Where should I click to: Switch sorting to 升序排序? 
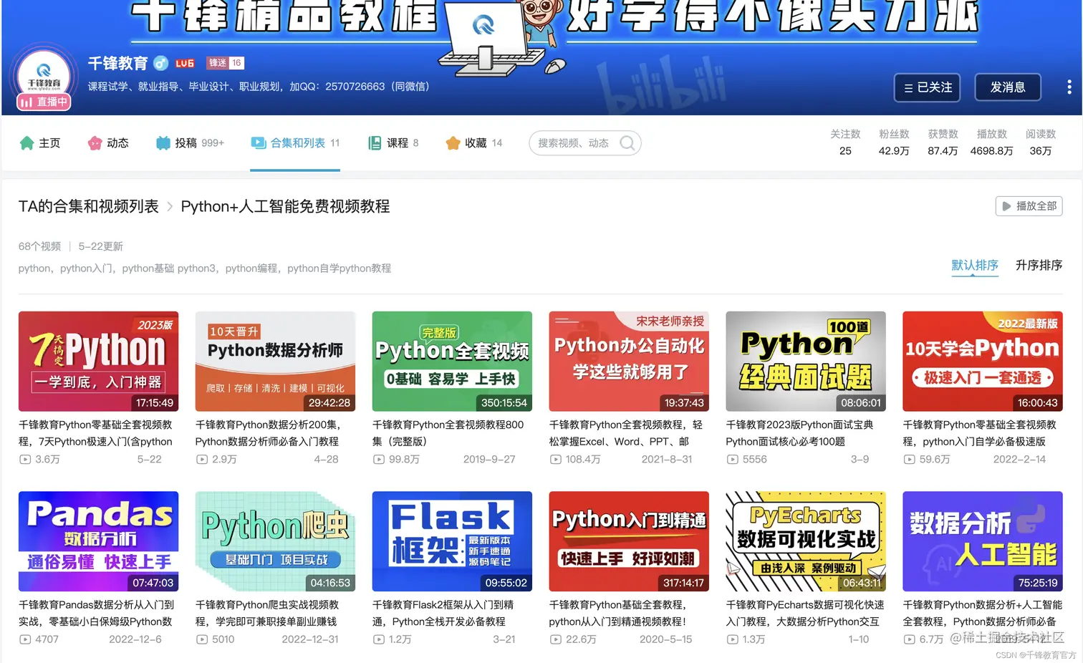(1038, 265)
